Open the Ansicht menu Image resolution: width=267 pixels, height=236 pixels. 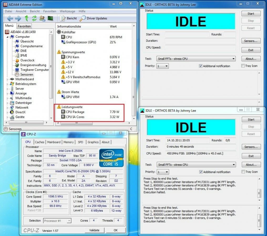coord(21,11)
